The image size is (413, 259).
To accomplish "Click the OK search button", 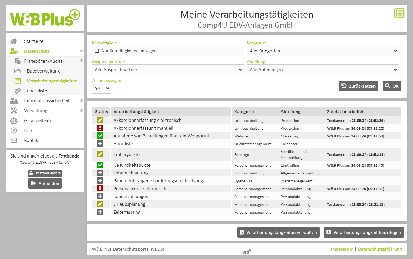I will click(392, 86).
